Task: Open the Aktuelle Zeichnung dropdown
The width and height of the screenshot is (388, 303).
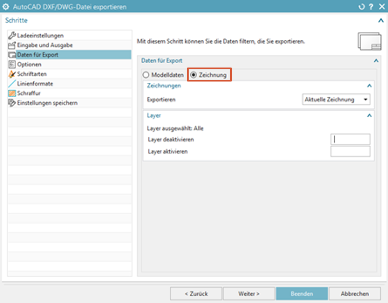Action: [336, 100]
